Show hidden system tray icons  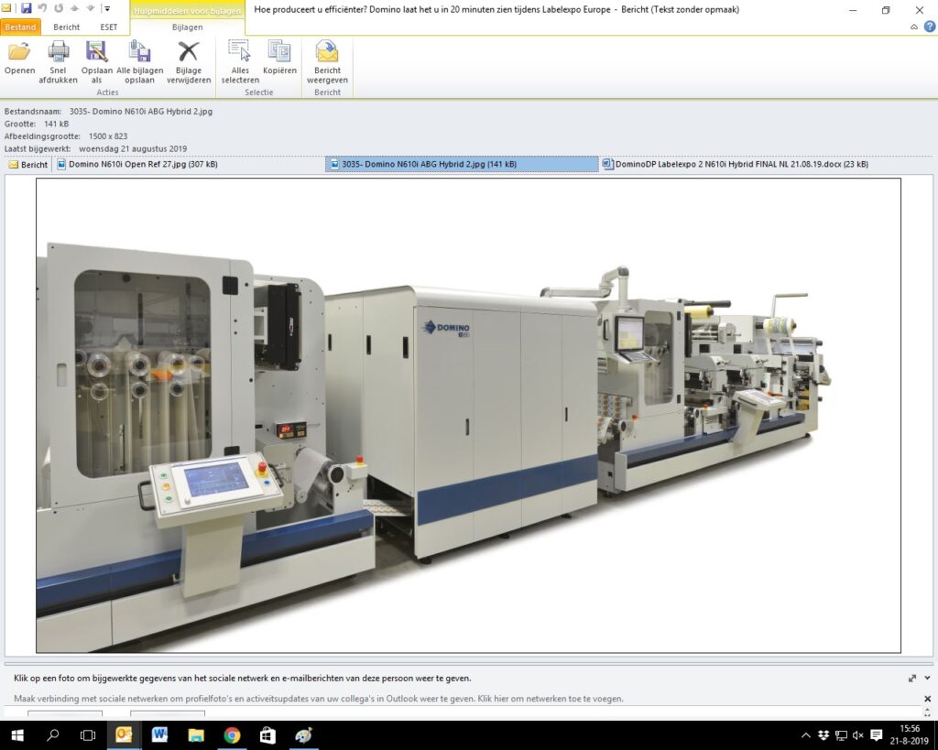click(x=806, y=735)
